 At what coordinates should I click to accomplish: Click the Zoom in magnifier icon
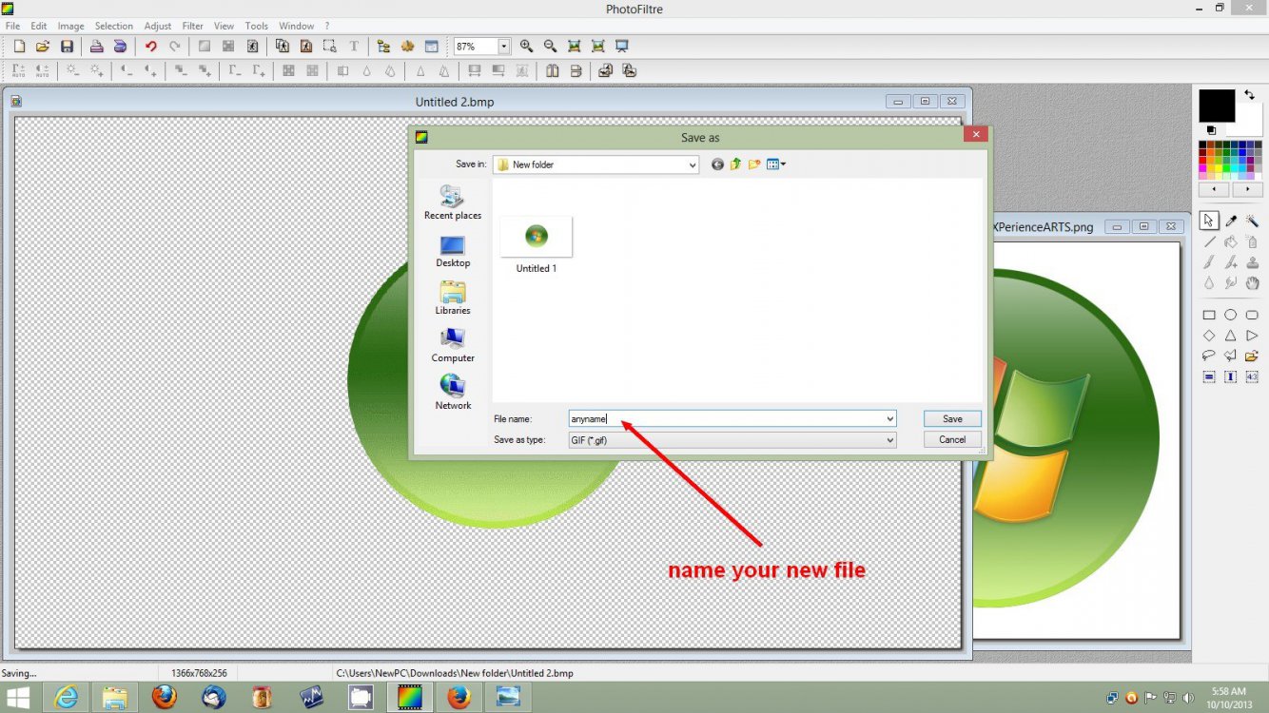(x=526, y=46)
